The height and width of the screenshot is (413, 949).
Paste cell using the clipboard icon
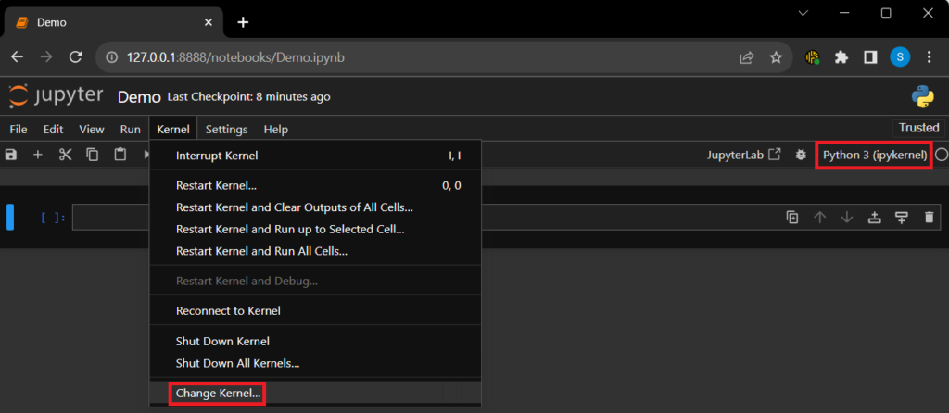point(120,155)
